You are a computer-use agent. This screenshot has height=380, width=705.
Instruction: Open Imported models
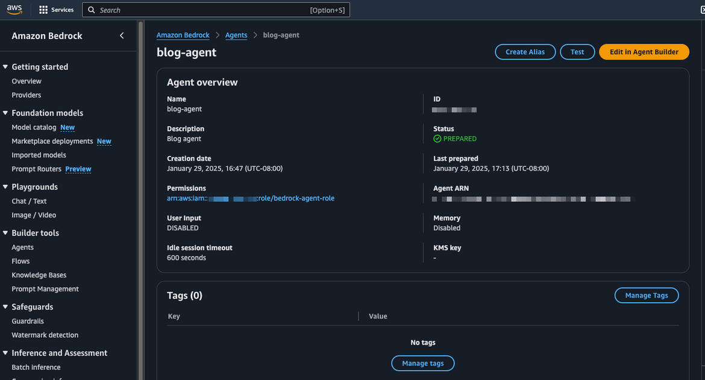pos(39,155)
